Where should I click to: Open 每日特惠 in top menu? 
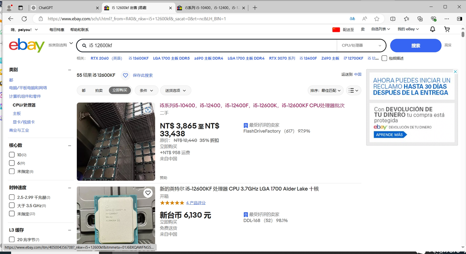(x=57, y=29)
